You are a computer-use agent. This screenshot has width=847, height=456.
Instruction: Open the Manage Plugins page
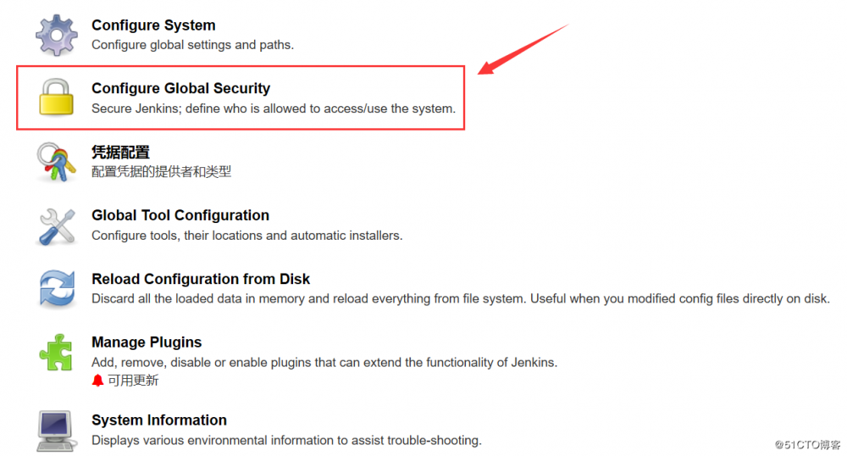tap(147, 342)
